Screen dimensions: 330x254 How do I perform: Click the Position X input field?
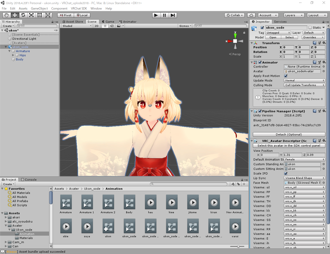point(288,47)
